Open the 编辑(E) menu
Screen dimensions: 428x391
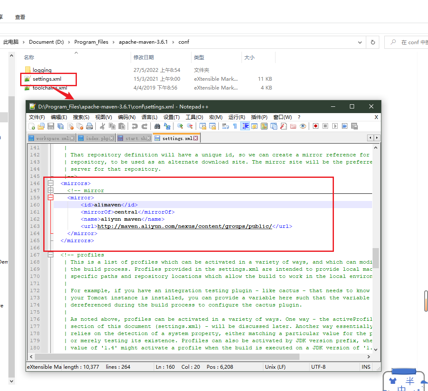point(59,117)
